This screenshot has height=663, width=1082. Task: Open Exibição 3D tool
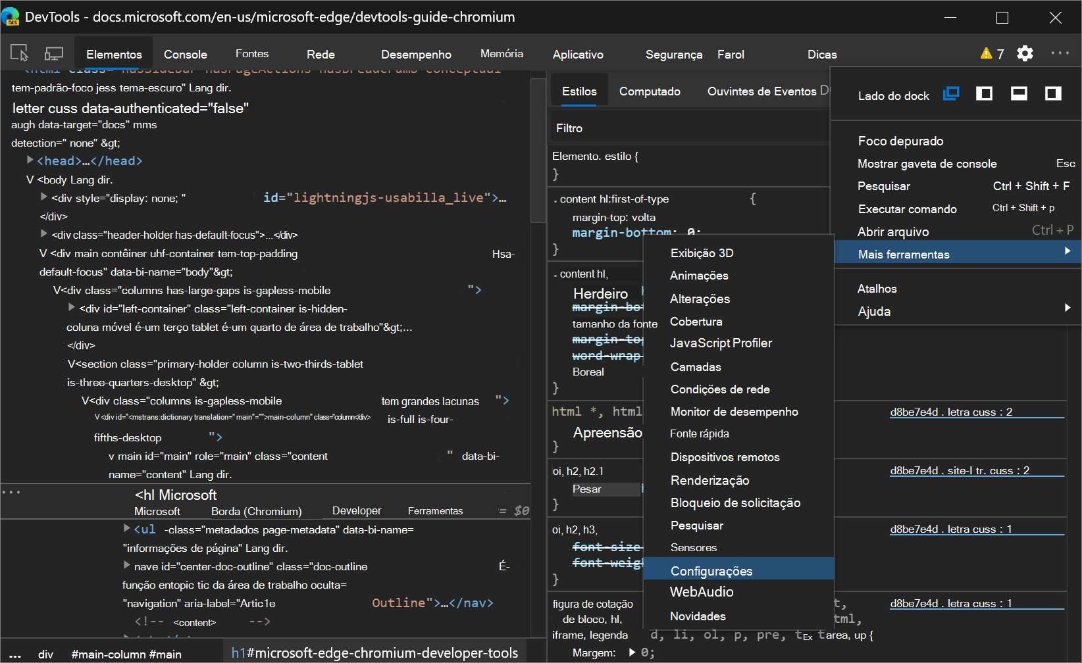[x=738, y=253]
